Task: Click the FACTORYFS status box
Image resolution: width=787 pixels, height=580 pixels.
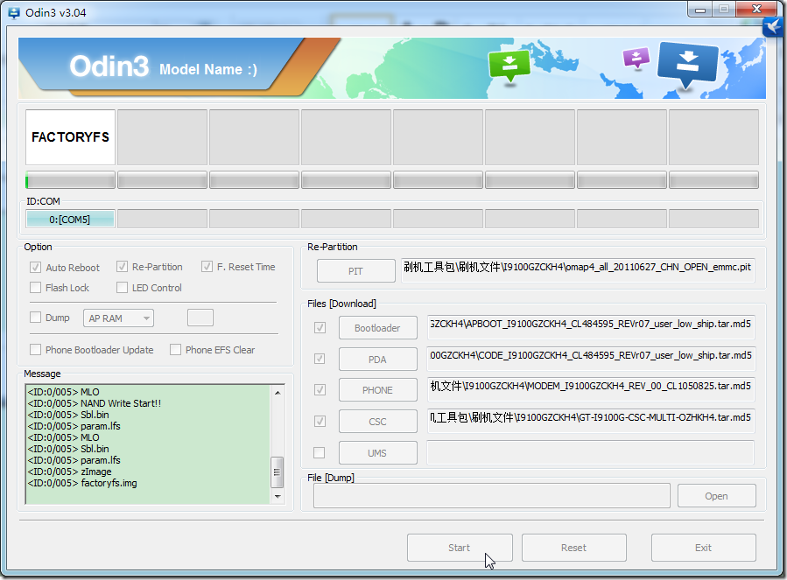Action: tap(70, 137)
